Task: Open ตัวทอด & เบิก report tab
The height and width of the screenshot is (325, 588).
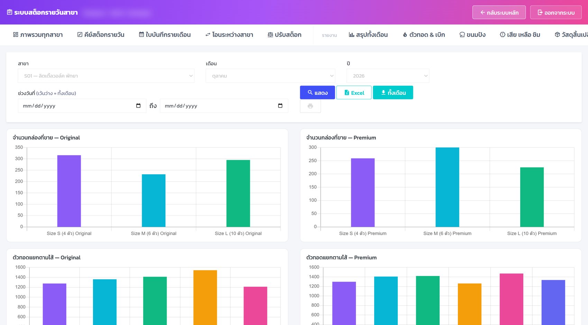Action: click(x=424, y=35)
